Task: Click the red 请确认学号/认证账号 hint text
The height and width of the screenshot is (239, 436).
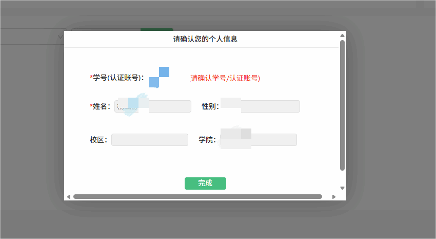Action: 225,78
